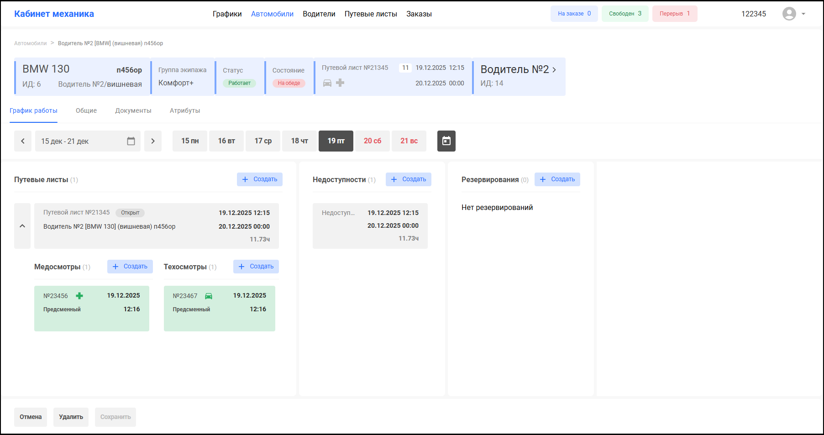Create a new waybill in Путевые листы
The width and height of the screenshot is (824, 435).
point(259,179)
